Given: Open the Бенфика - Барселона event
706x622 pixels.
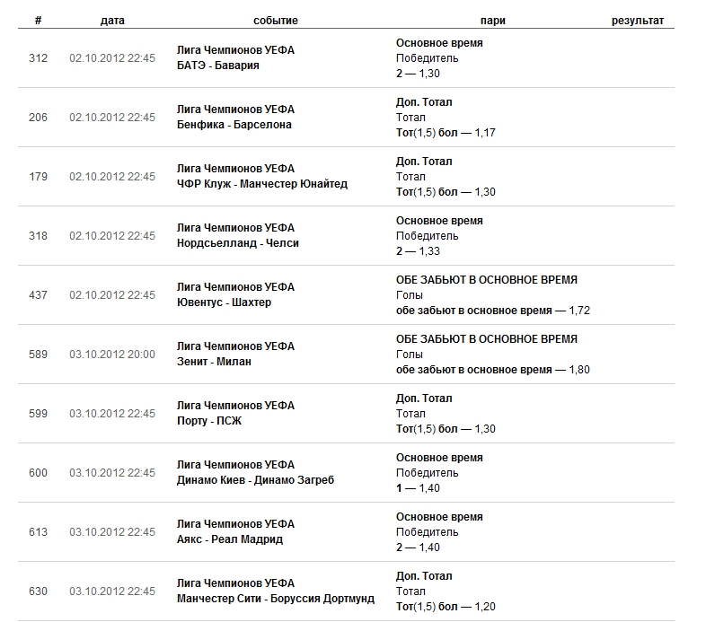Looking at the screenshot, I should pos(234,125).
